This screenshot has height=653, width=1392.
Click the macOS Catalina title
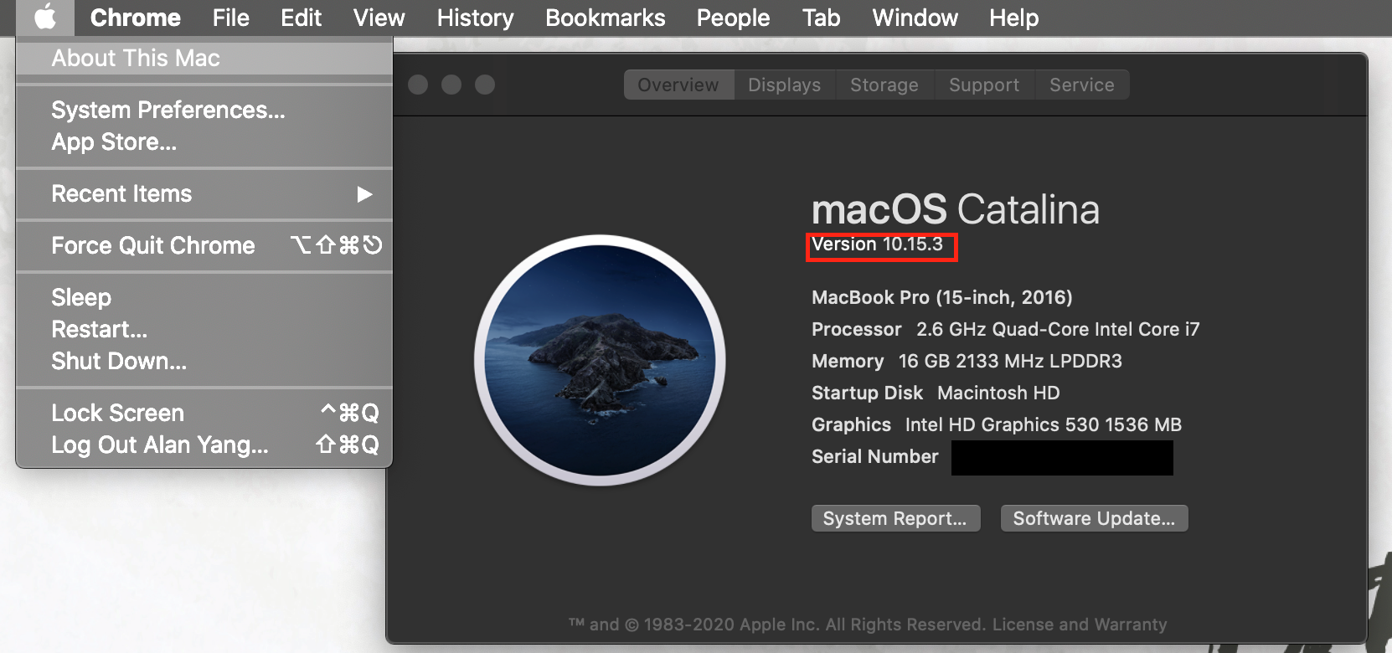pyautogui.click(x=956, y=209)
